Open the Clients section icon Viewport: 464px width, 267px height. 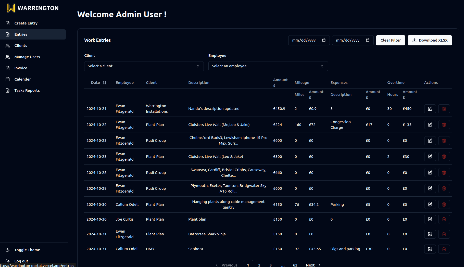[7, 45]
